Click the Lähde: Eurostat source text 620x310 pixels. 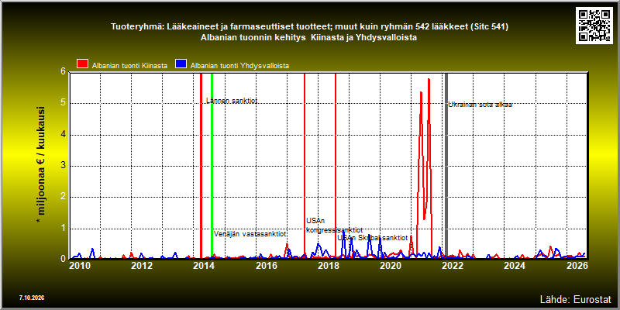tap(575, 298)
